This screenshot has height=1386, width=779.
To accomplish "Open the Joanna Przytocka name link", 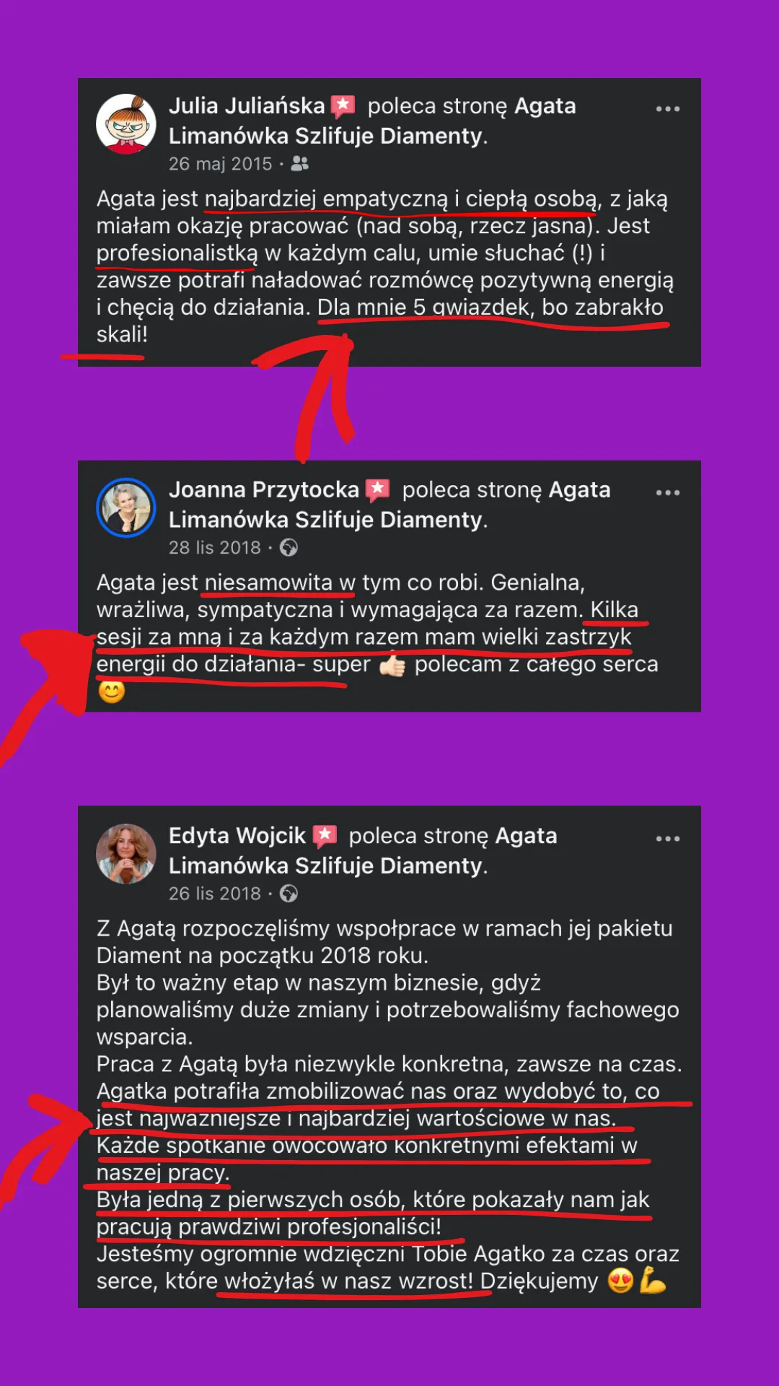I will [x=264, y=490].
